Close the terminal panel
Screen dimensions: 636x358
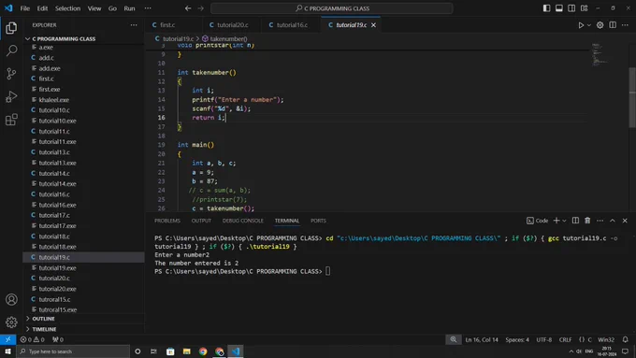coord(625,221)
